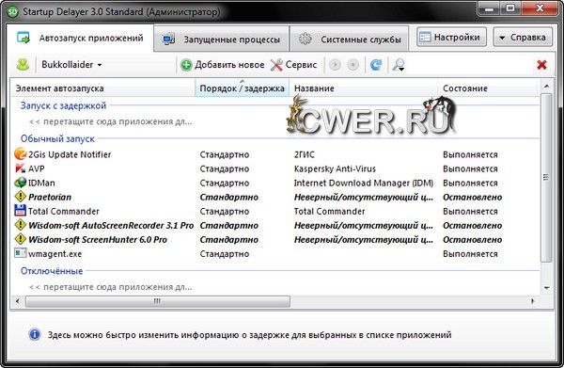Image resolution: width=564 pixels, height=368 pixels.
Task: Click the vertical scrollbar up arrow
Action: click(546, 87)
